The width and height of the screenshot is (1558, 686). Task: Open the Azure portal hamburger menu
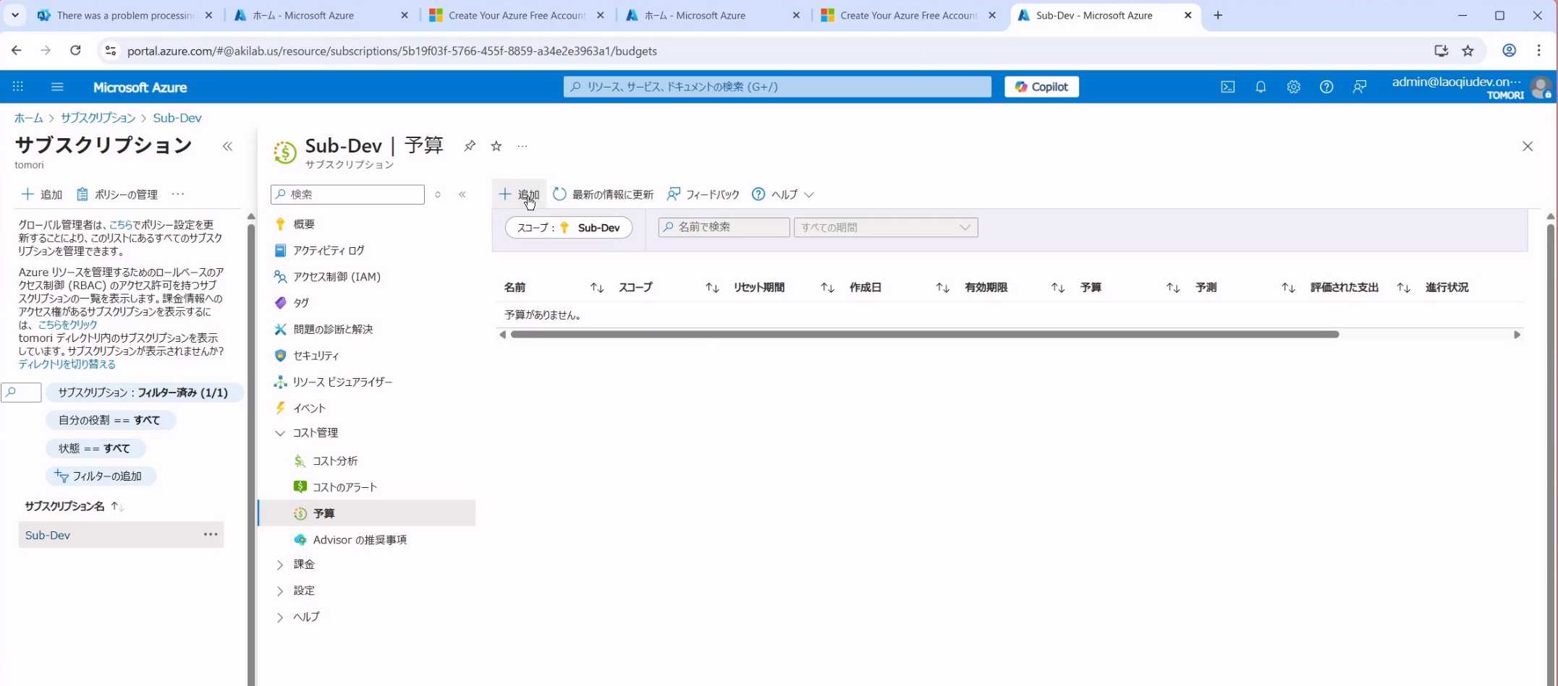pyautogui.click(x=57, y=87)
